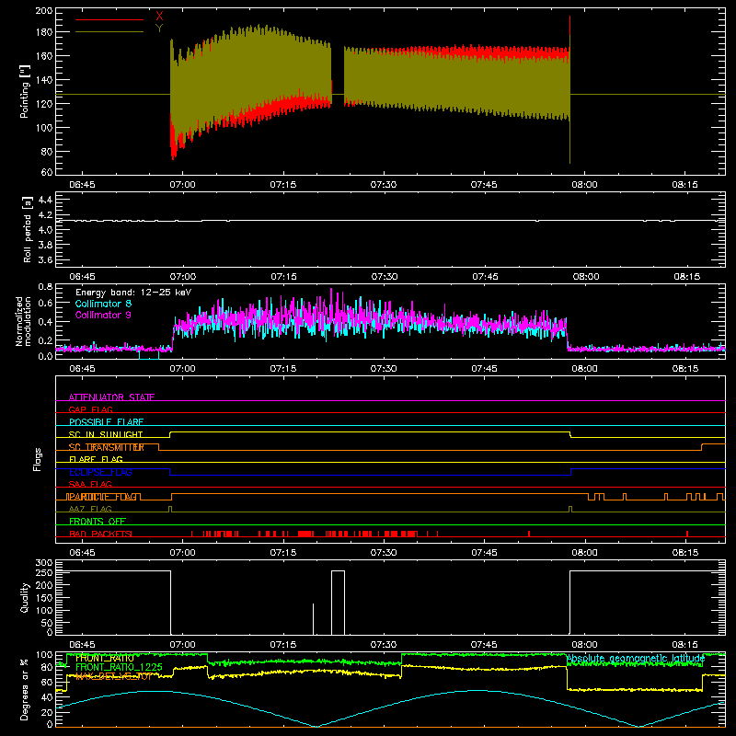Viewport: 736px width, 736px height.
Task: Click the narrow Quality spike near 07:19
Action: [x=313, y=618]
